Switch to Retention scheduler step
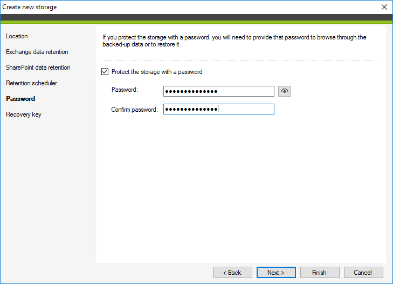 [32, 83]
